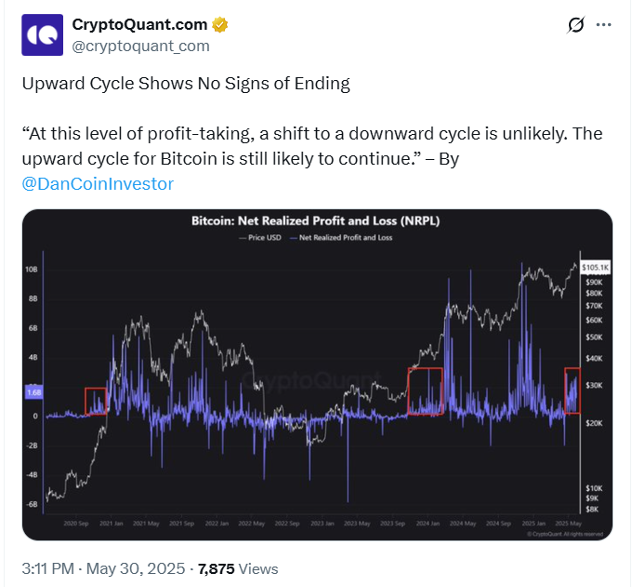Click the chart title Bitcoin: Net Realized Profit and Loss

317,221
